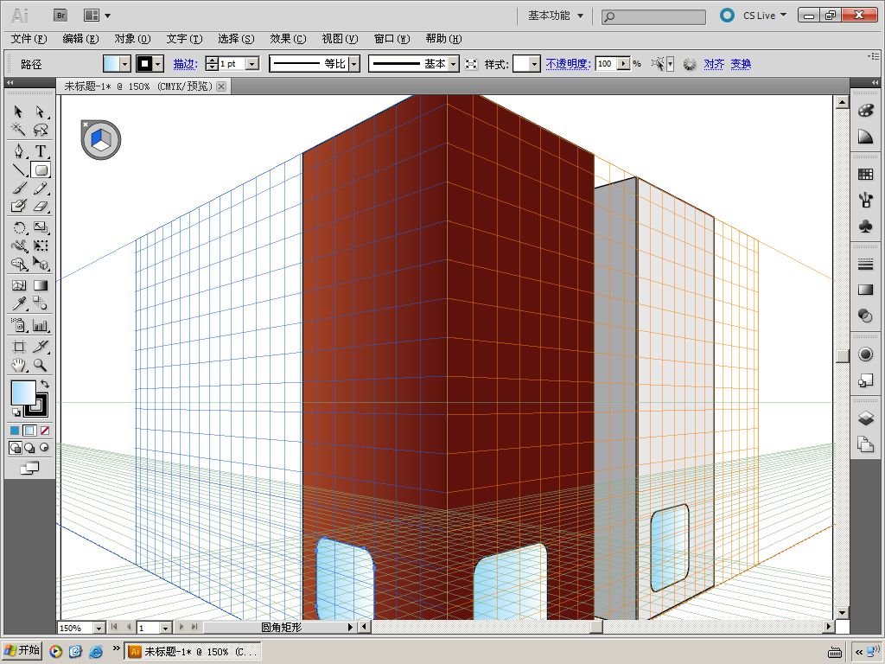This screenshot has height=664, width=885.
Task: Open the zoom level 150% dropdown
Action: (x=99, y=628)
